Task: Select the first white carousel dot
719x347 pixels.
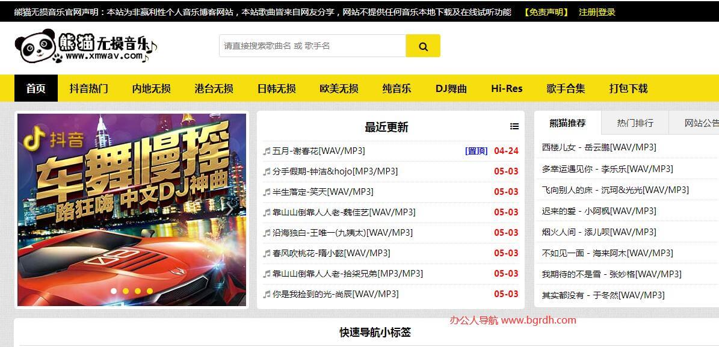Action: click(113, 291)
